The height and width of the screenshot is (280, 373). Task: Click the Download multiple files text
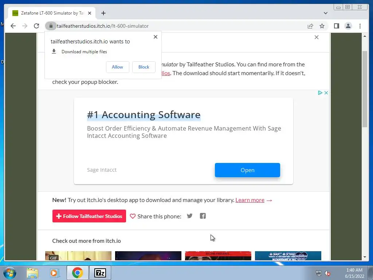pyautogui.click(x=84, y=52)
